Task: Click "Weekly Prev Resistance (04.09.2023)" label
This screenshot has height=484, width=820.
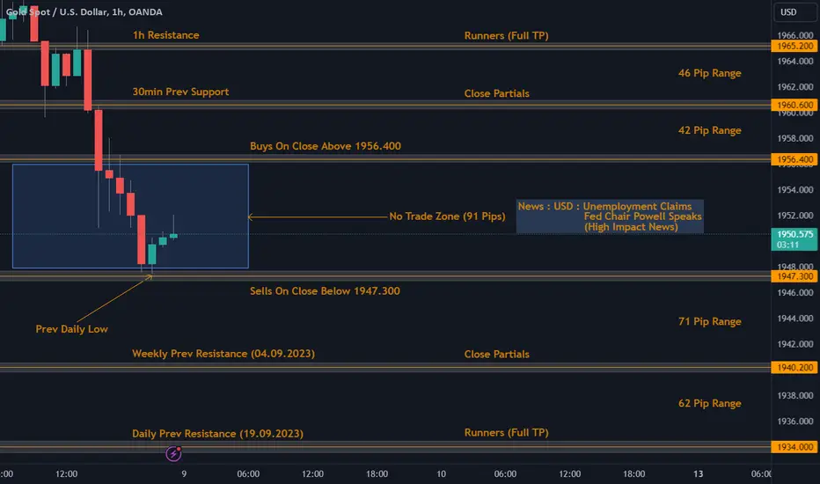Action: [223, 354]
